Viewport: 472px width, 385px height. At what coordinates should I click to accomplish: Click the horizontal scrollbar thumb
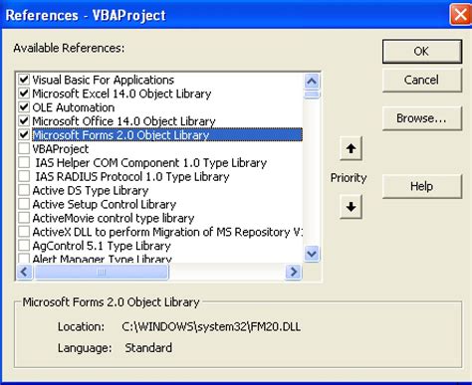click(x=102, y=272)
